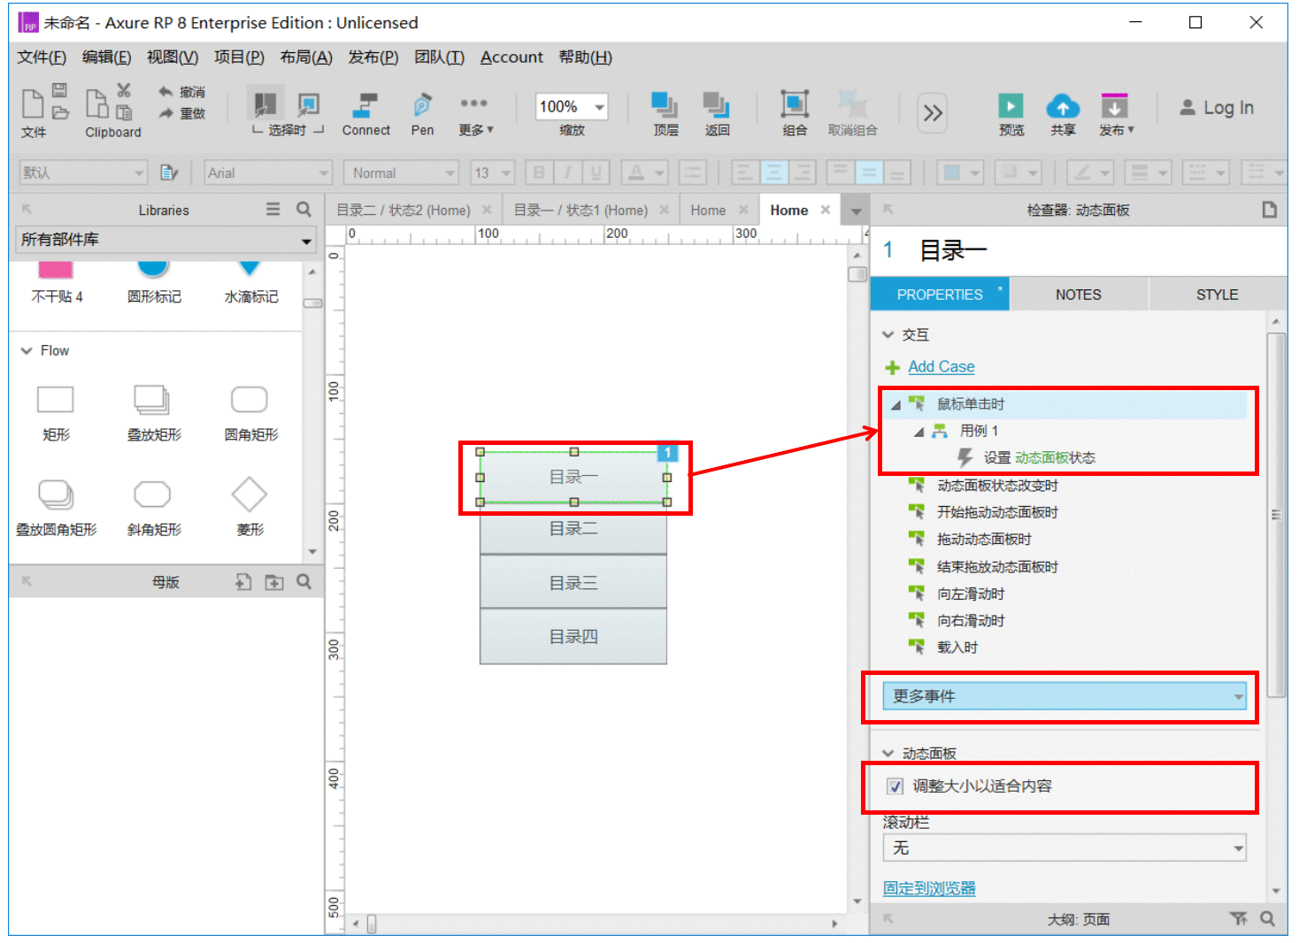This screenshot has height=943, width=1299.
Task: Click the Add Case link
Action: tap(941, 366)
